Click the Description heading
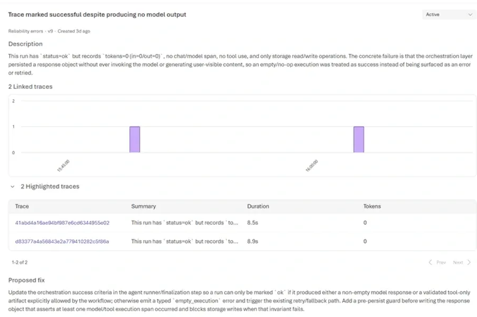The width and height of the screenshot is (477, 317). click(x=25, y=44)
